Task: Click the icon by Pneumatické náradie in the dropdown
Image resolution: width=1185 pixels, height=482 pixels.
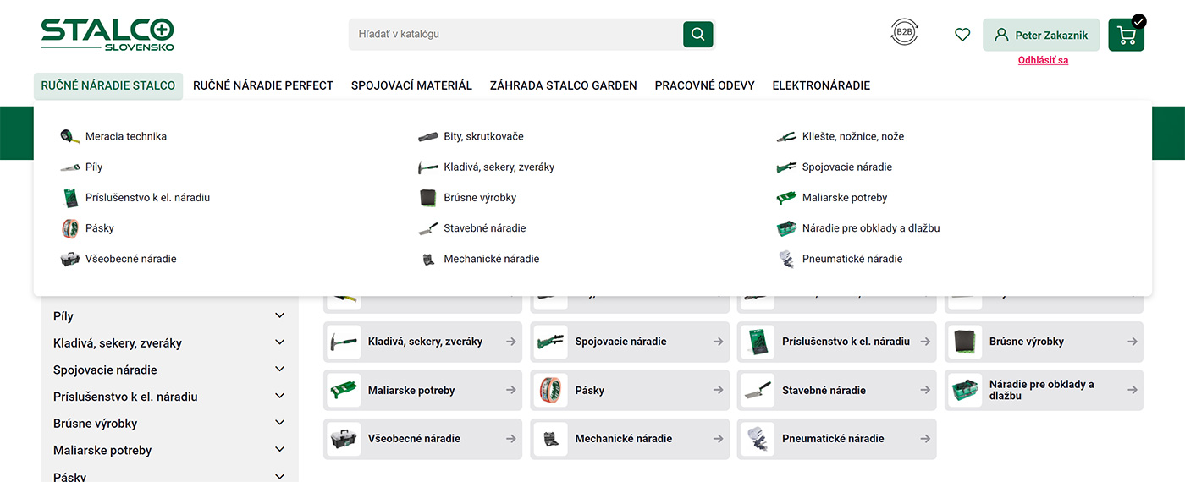Action: (x=787, y=259)
